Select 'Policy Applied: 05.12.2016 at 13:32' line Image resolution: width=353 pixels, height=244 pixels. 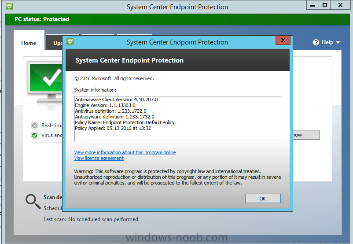(113, 128)
